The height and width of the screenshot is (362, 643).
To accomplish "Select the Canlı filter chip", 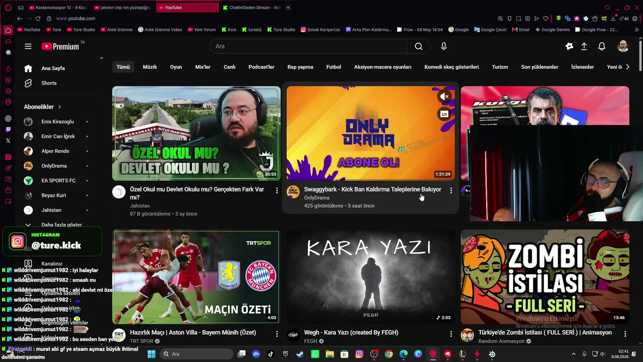I will point(230,67).
